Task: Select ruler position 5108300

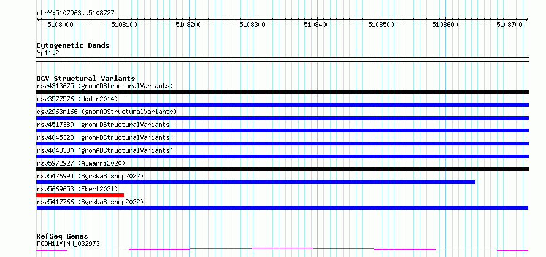Action: pyautogui.click(x=253, y=25)
